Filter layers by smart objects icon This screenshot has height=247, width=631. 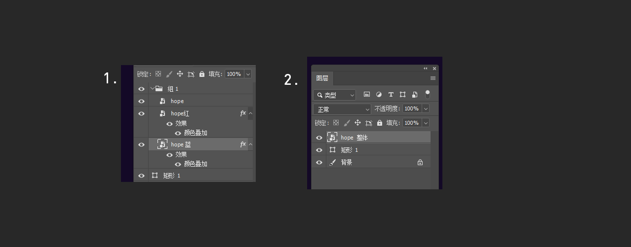pyautogui.click(x=415, y=95)
